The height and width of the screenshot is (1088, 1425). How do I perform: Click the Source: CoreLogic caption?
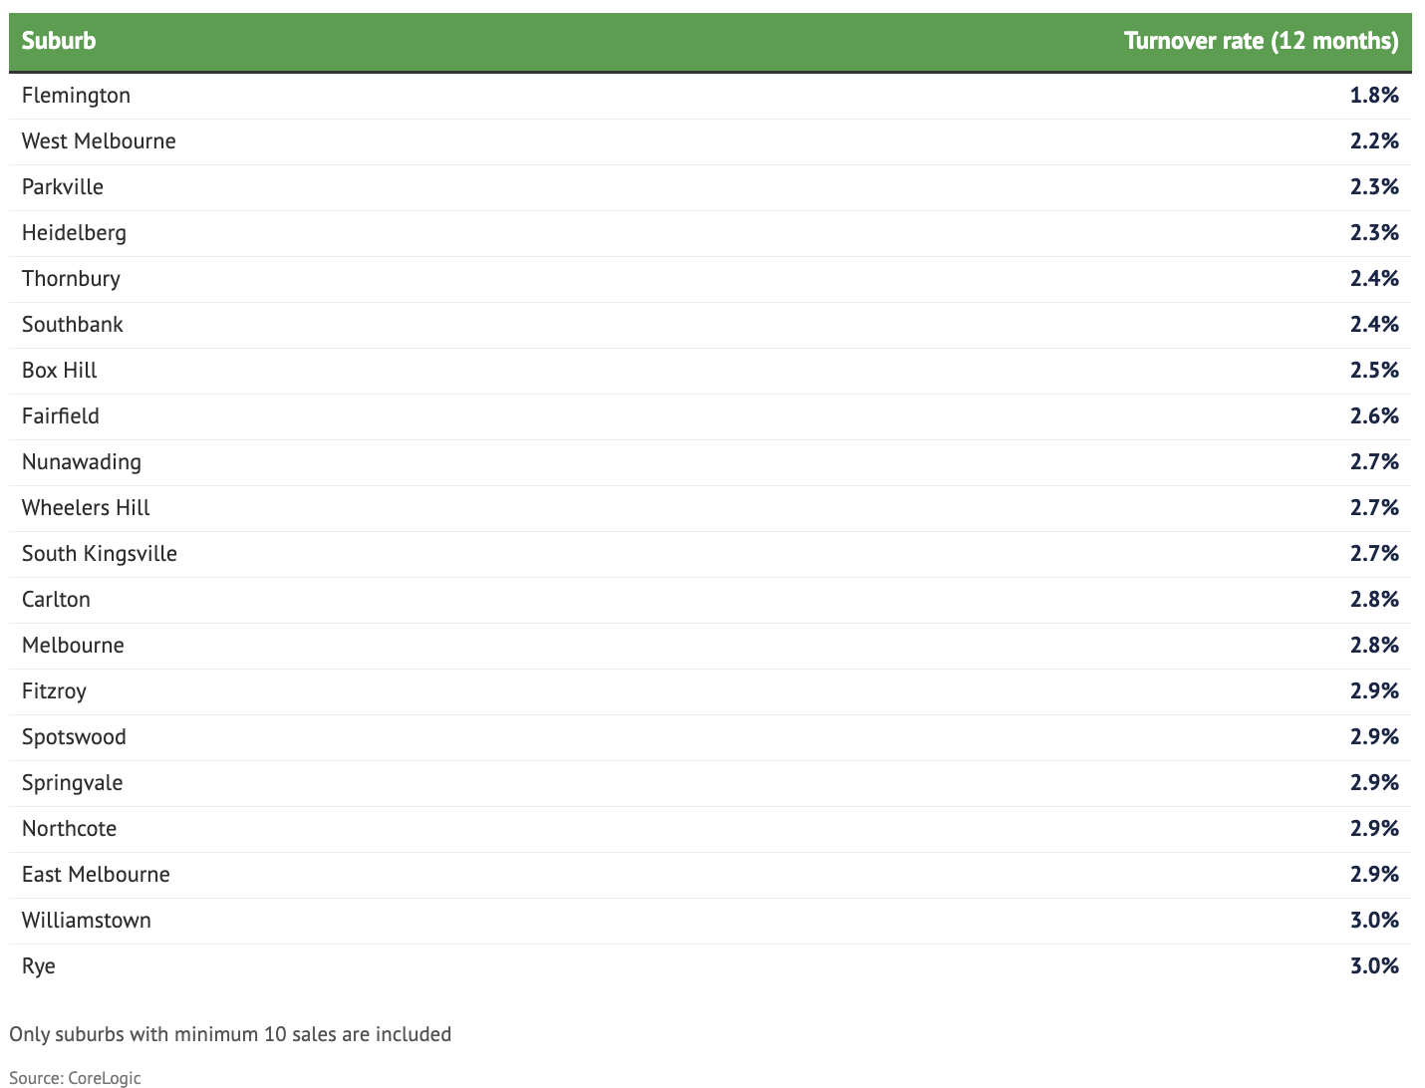(75, 1077)
